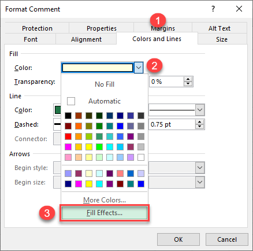Pick the Automatic color box

click(x=71, y=101)
